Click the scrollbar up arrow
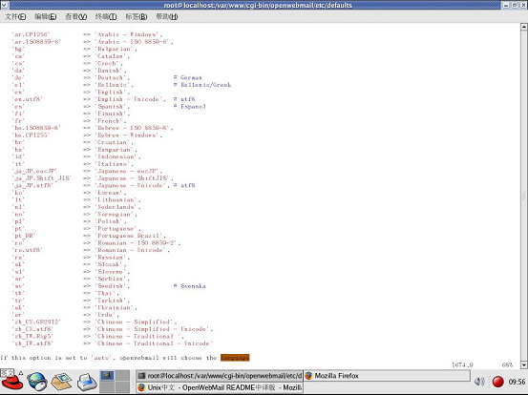 [x=524, y=27]
